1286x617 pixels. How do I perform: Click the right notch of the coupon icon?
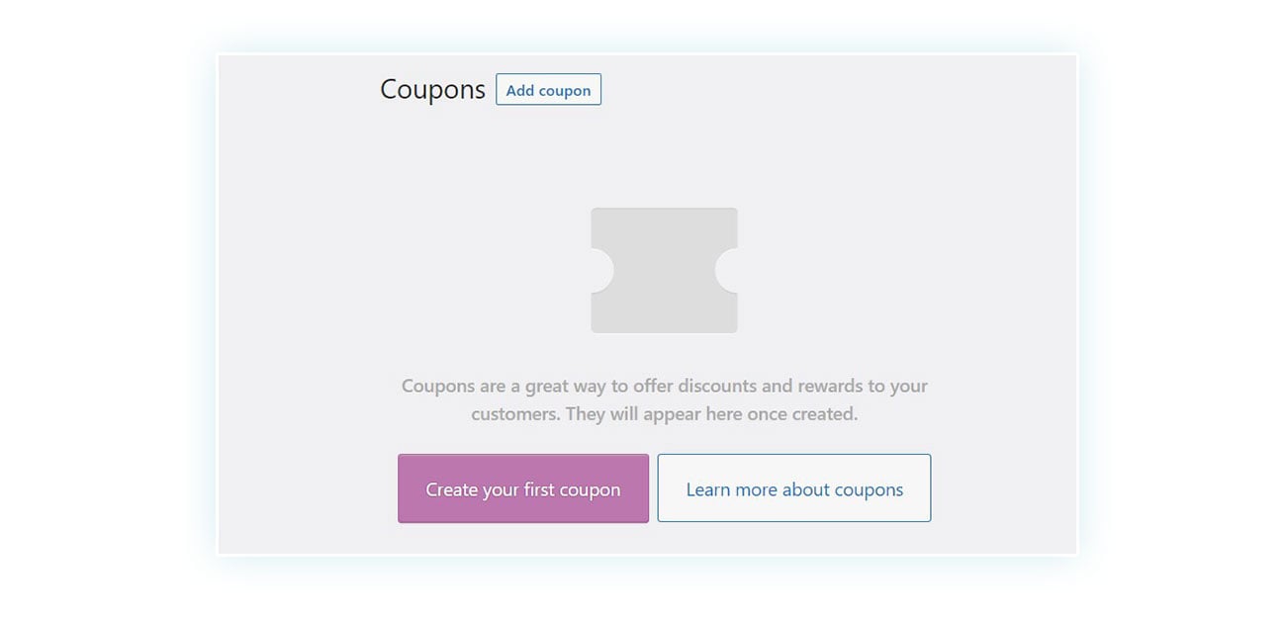(x=732, y=269)
